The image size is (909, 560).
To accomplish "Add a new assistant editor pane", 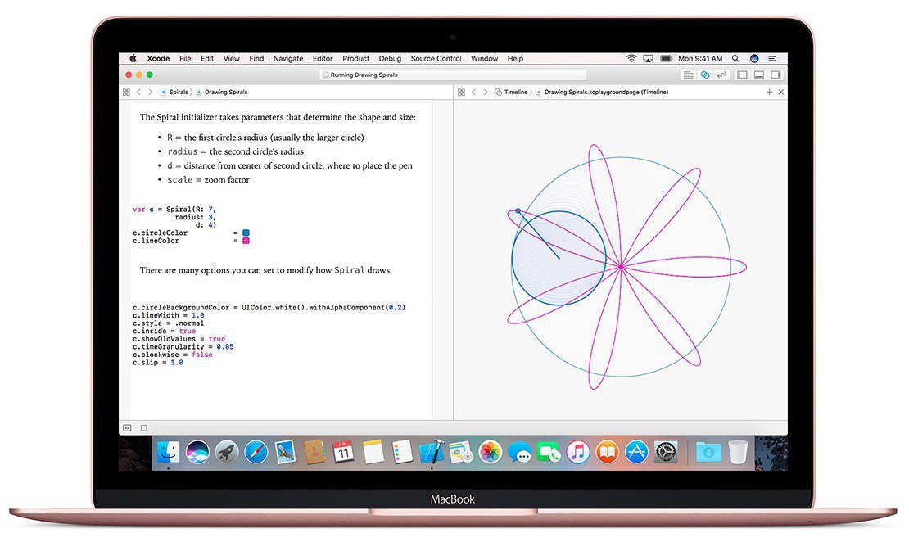I will tap(769, 93).
